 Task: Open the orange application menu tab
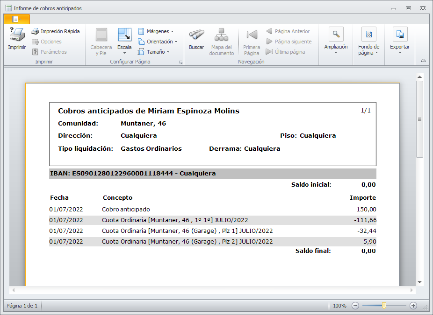click(x=16, y=19)
